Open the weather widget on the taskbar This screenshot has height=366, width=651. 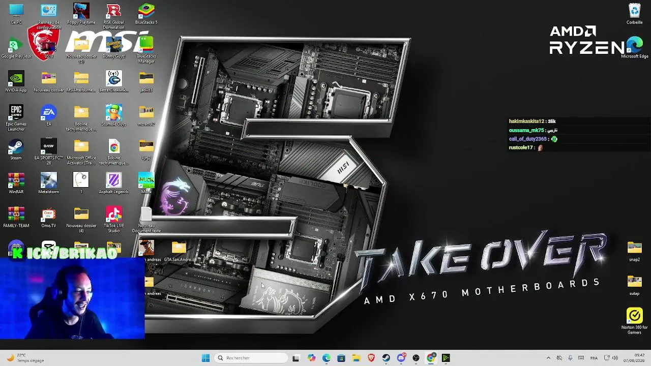coord(24,358)
